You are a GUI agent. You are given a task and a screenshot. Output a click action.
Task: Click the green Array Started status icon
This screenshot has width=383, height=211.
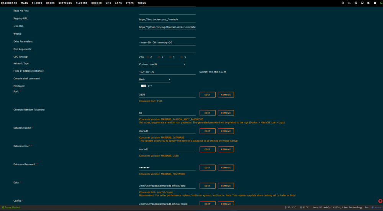pyautogui.click(x=3, y=207)
